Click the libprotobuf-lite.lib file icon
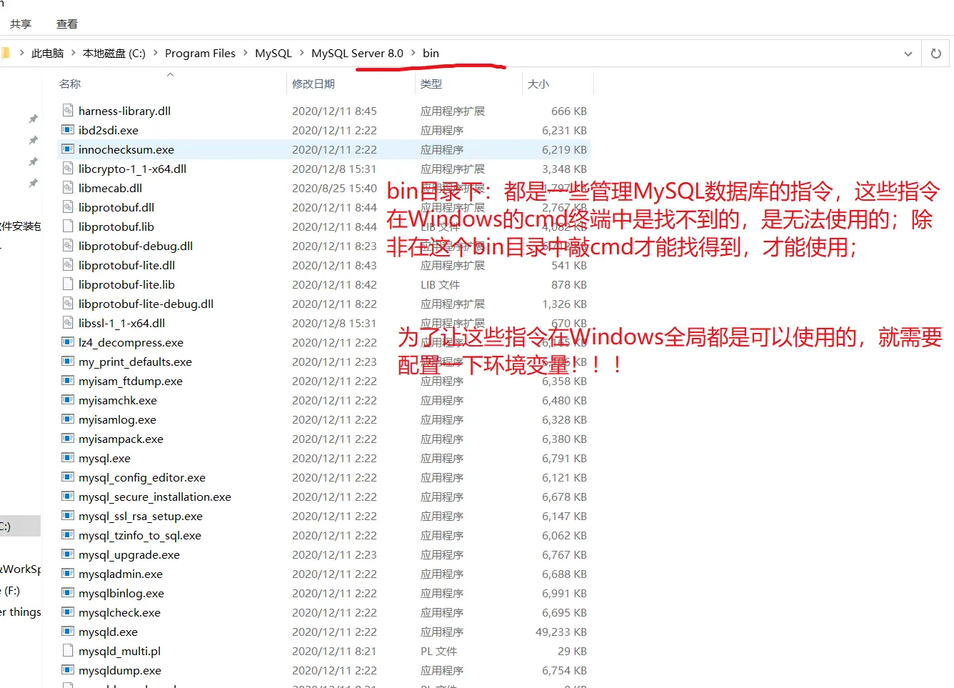Viewport: 954px width, 688px height. click(x=68, y=284)
